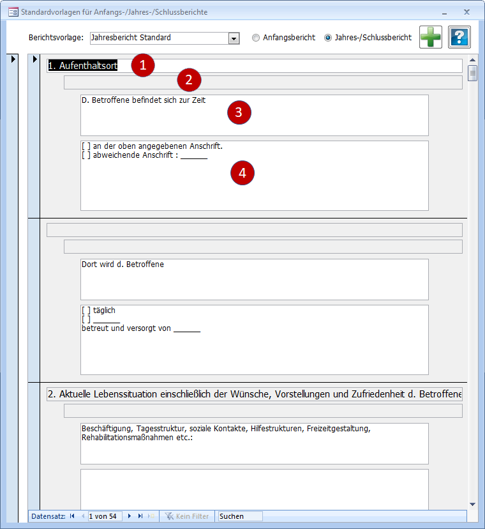The width and height of the screenshot is (485, 529).
Task: Click the 'betreut und versorgt von' text box
Action: pos(255,340)
